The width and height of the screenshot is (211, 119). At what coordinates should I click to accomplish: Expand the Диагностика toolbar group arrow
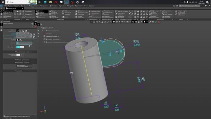(173, 20)
